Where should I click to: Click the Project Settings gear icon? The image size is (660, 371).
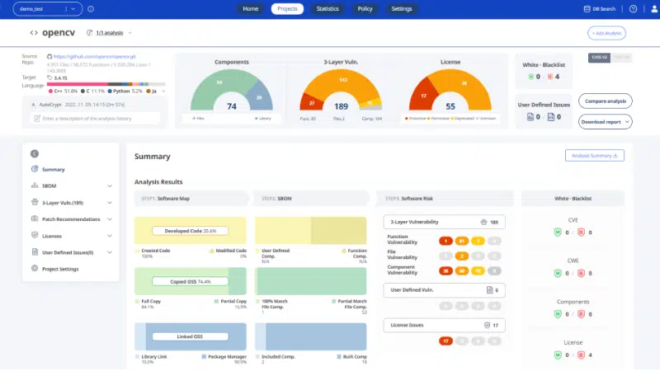coord(35,269)
